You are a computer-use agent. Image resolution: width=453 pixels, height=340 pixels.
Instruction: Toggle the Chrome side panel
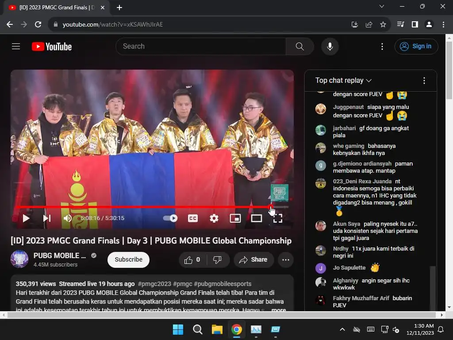tap(415, 25)
